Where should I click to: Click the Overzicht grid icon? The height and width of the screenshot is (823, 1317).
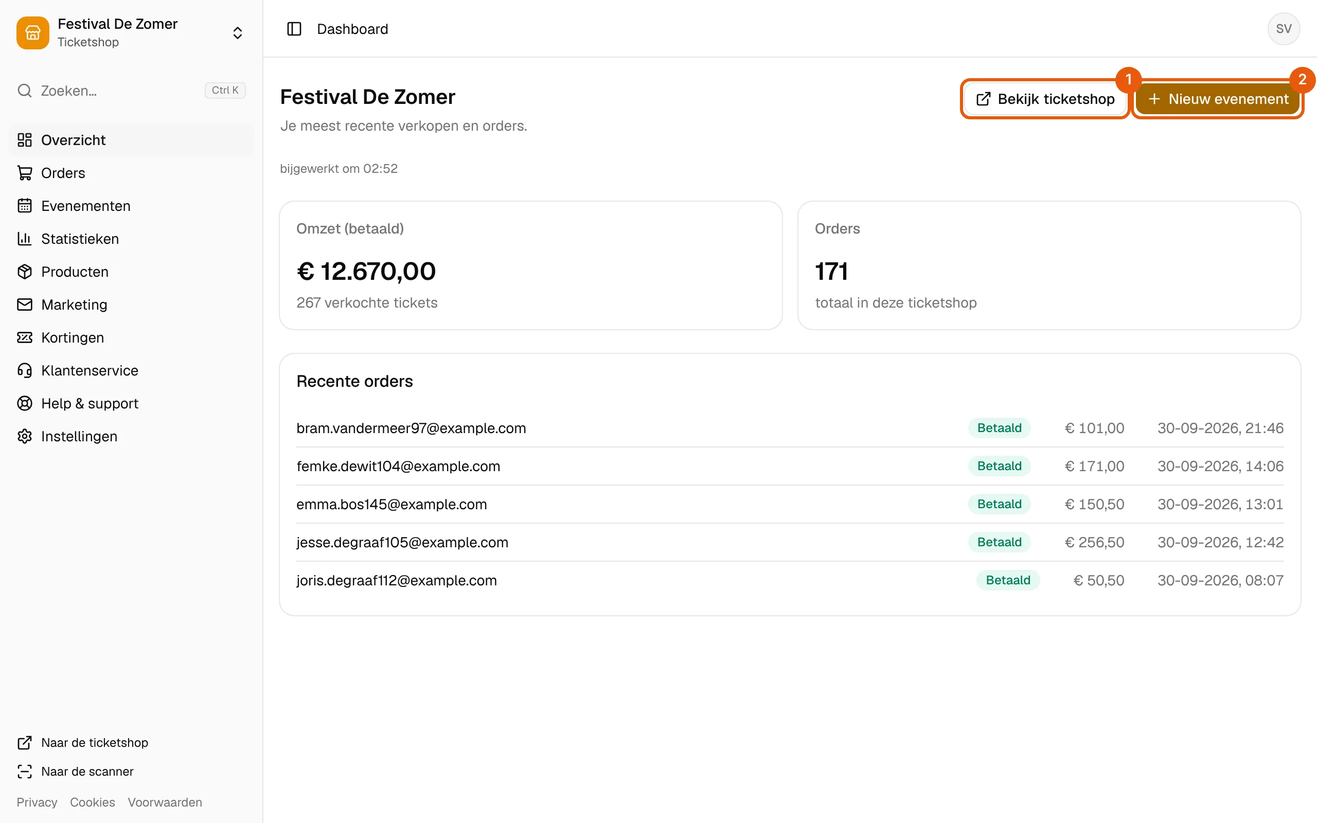[x=25, y=140]
